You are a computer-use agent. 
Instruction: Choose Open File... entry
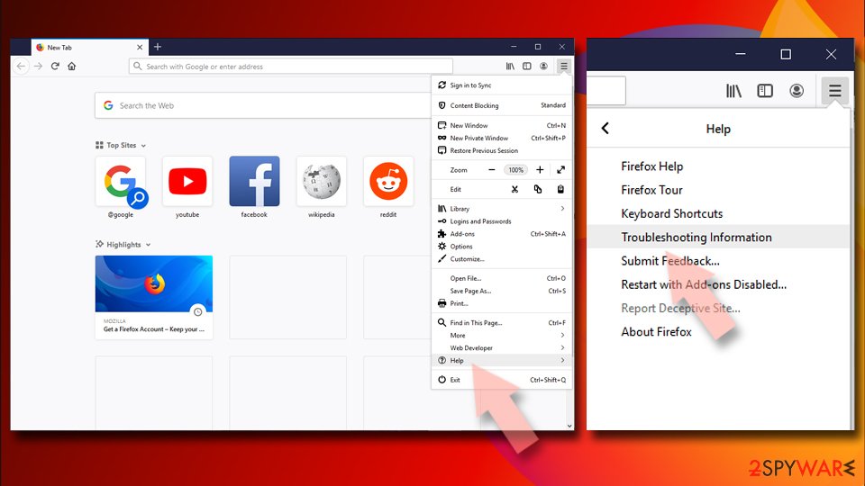tap(502, 278)
